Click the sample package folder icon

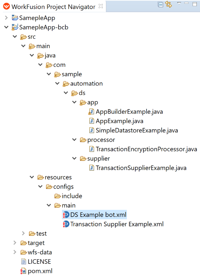point(58,74)
